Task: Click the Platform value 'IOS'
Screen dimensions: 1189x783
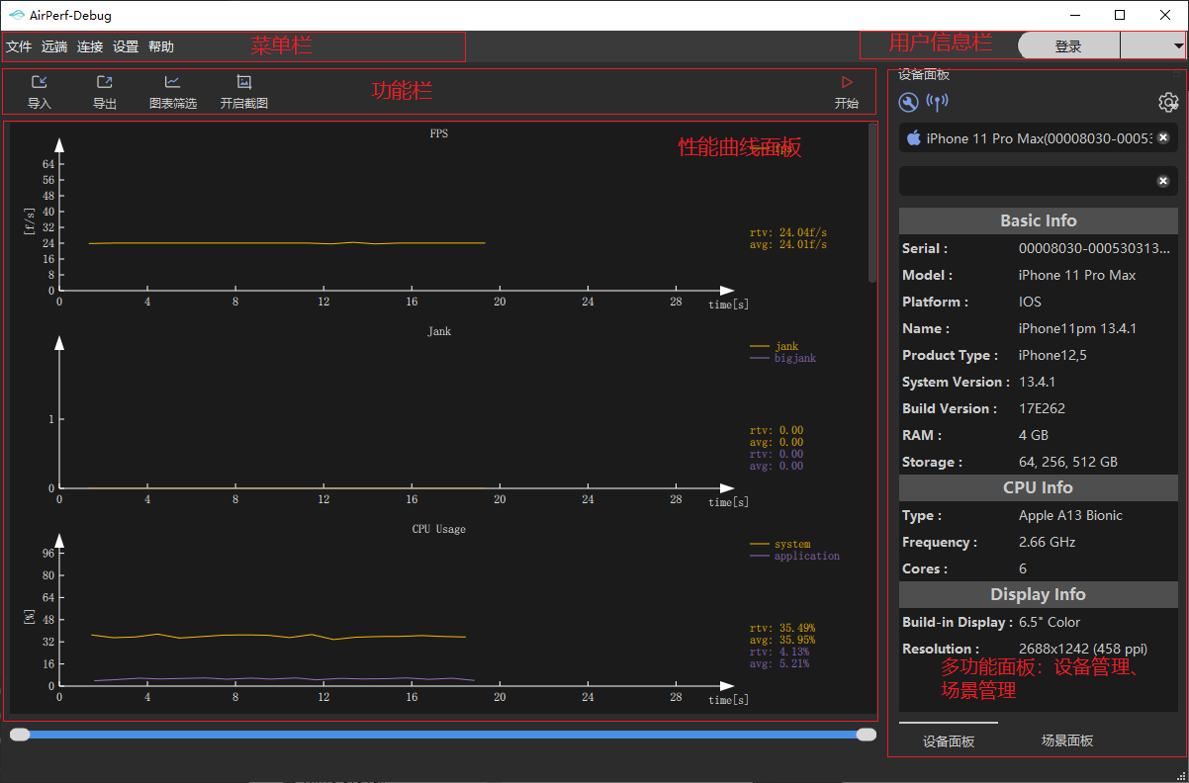Action: coord(1030,302)
